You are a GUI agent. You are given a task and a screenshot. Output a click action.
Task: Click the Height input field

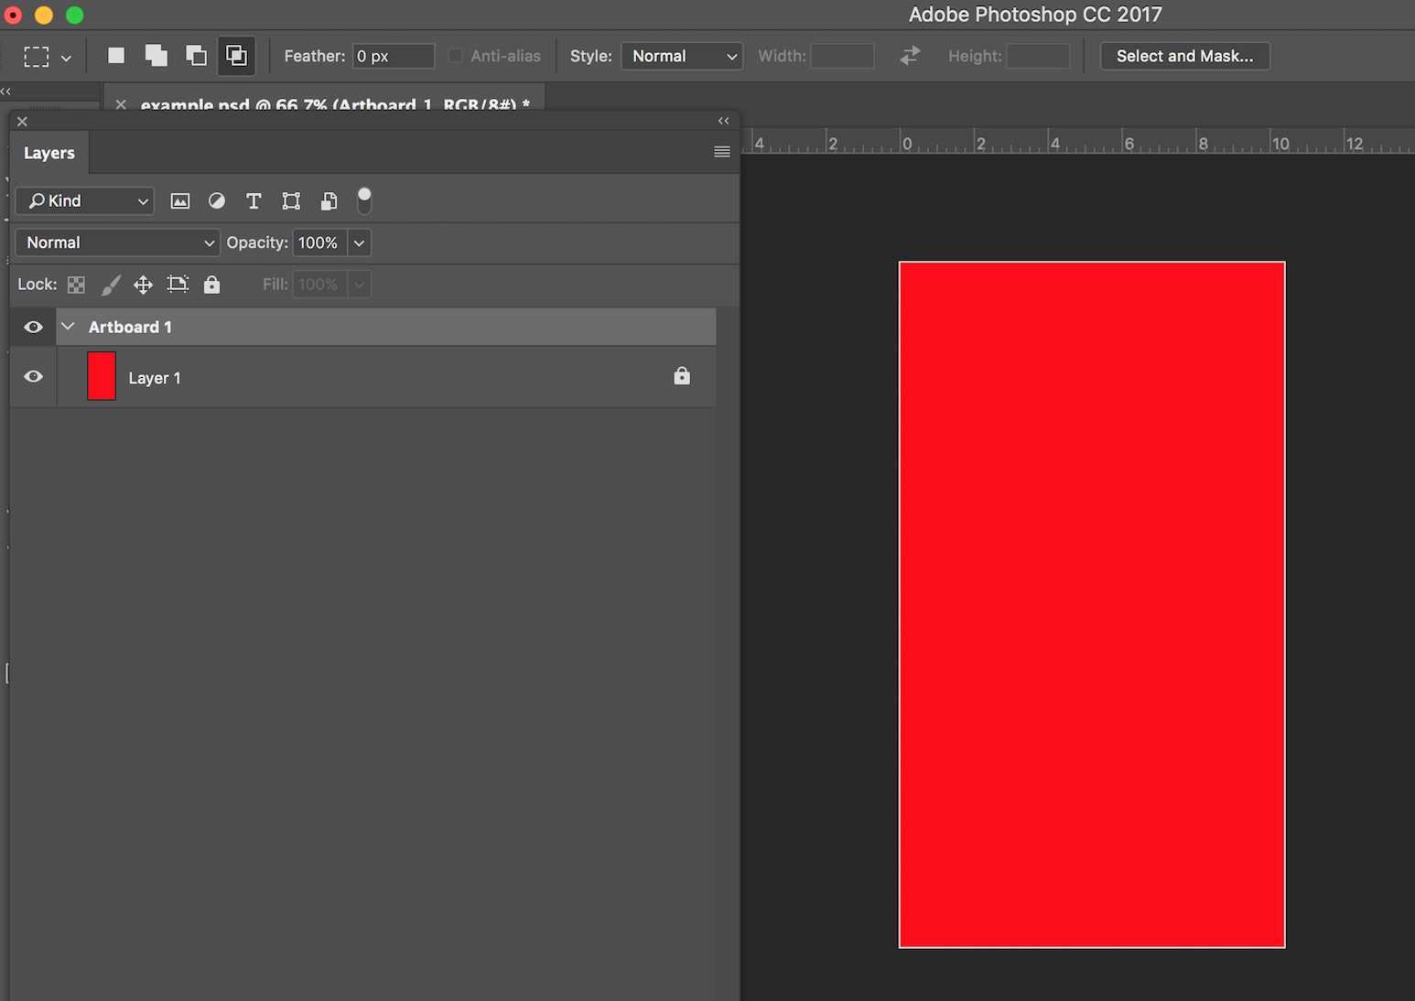click(1038, 56)
